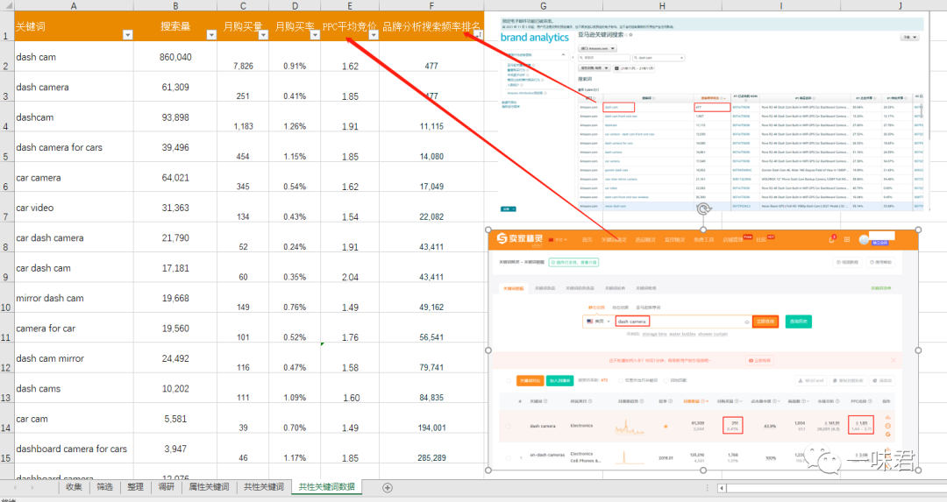Switch to the 收集 sheet tab
This screenshot has height=502, width=947.
tap(74, 487)
